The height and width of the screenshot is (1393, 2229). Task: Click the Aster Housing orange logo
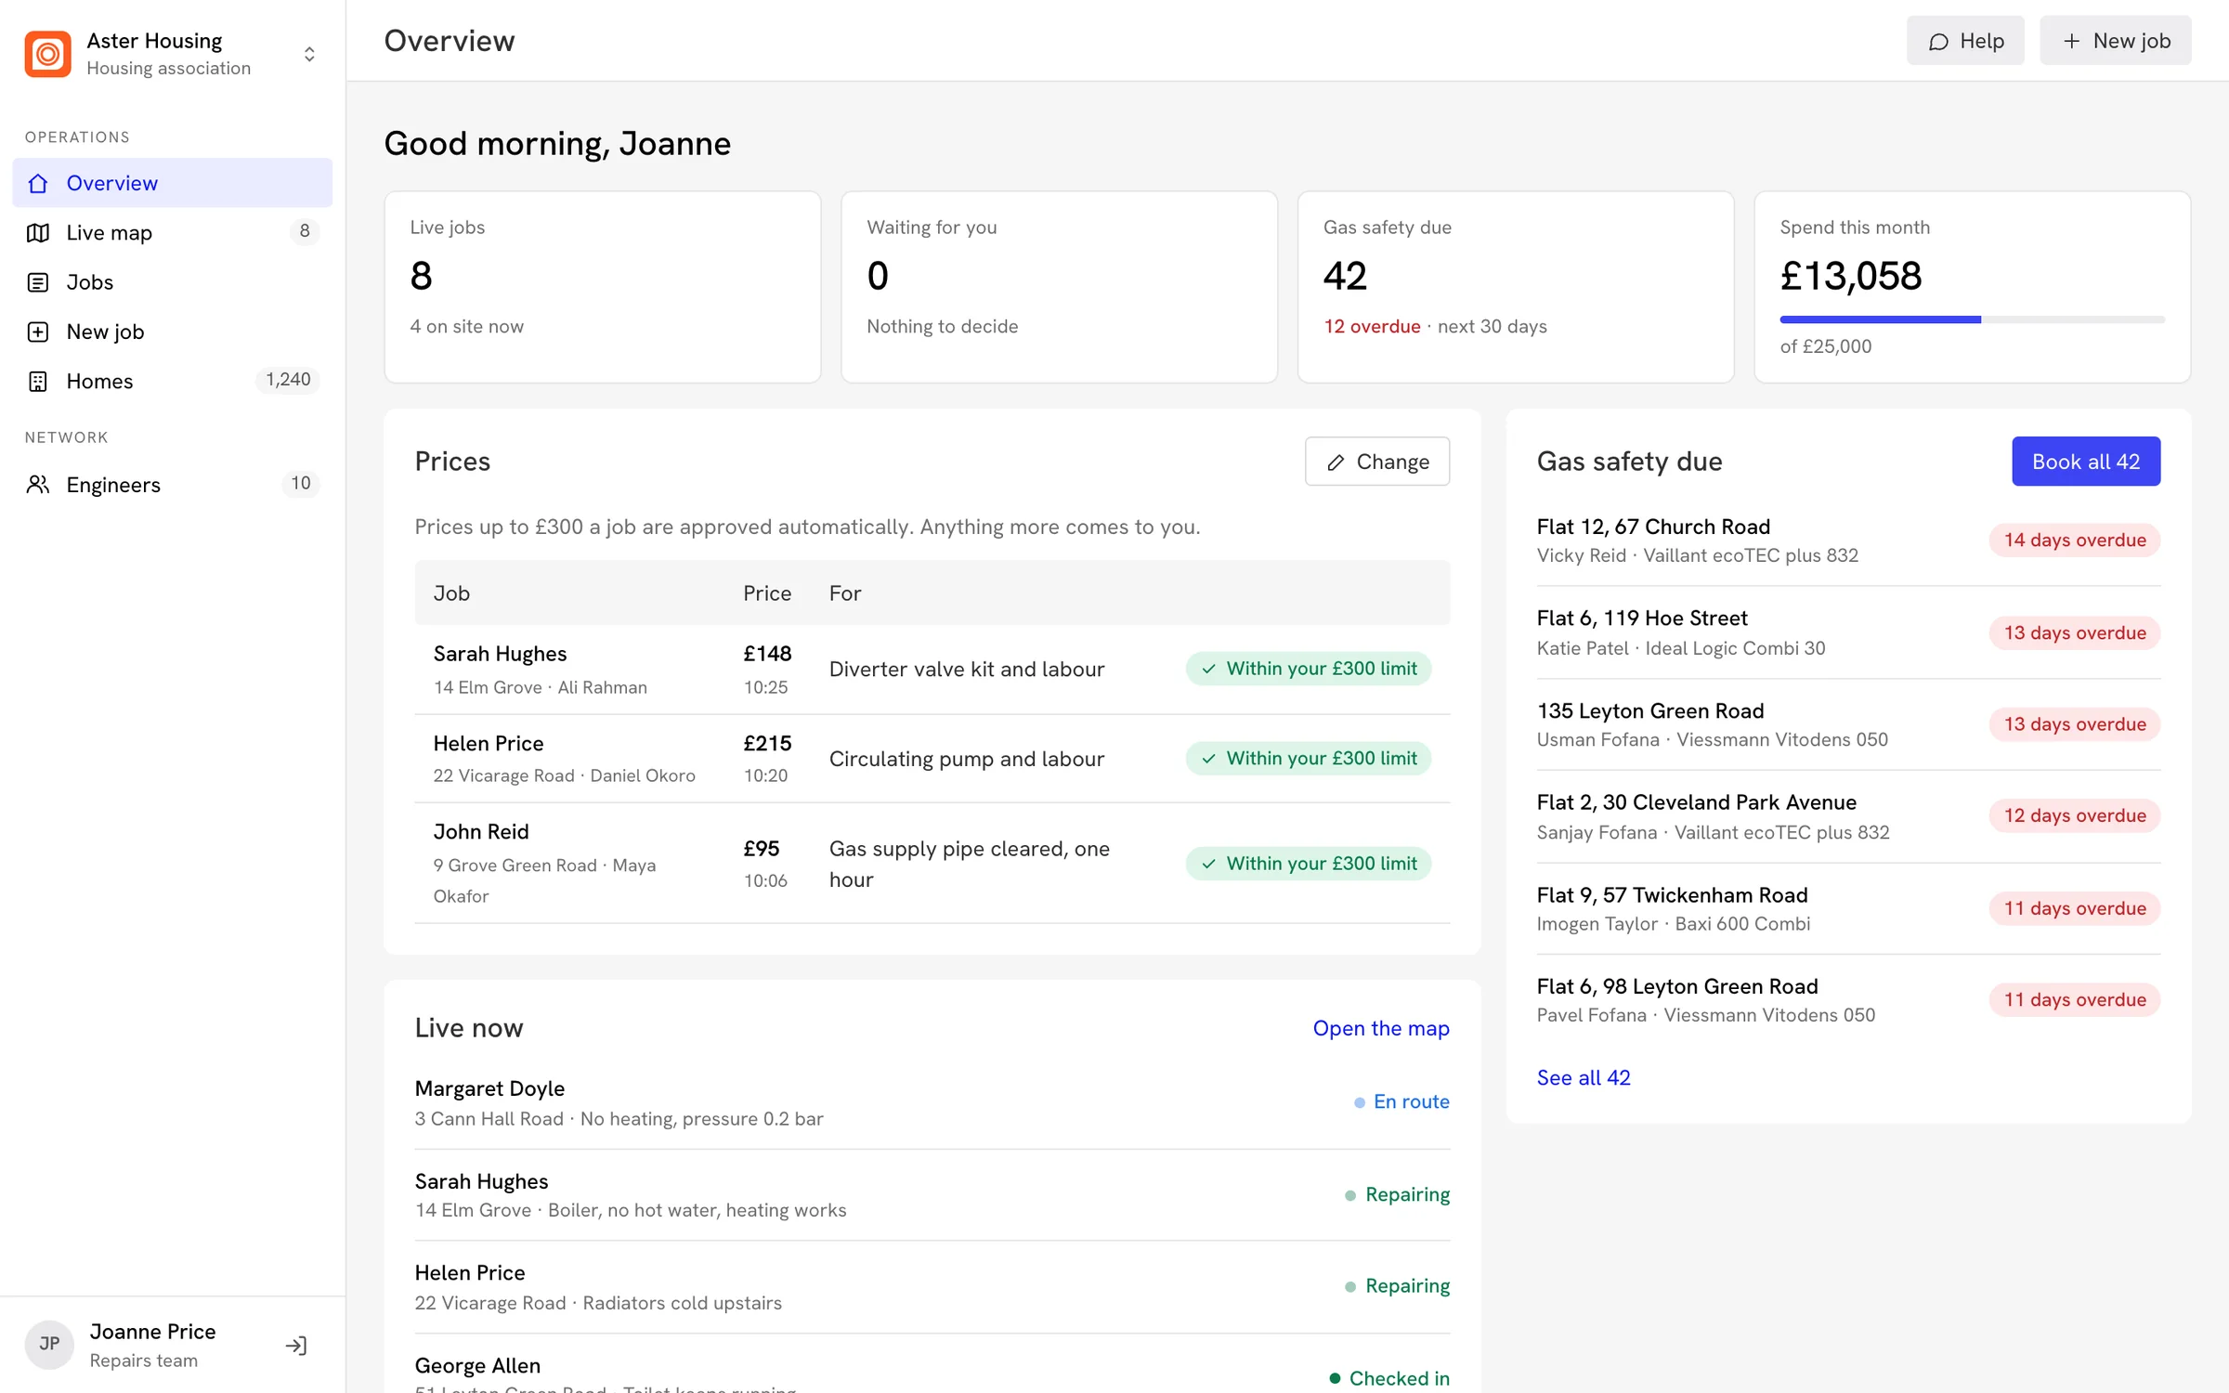coord(47,54)
